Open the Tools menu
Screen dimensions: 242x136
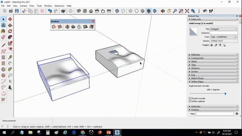(x=39, y=6)
